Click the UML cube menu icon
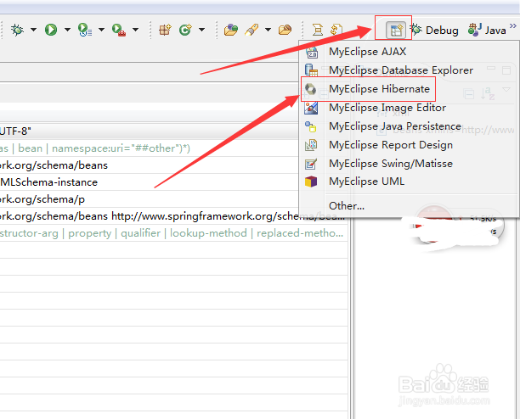Viewport: 520px width, 419px height. (x=311, y=182)
